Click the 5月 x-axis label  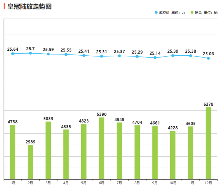(x=84, y=183)
